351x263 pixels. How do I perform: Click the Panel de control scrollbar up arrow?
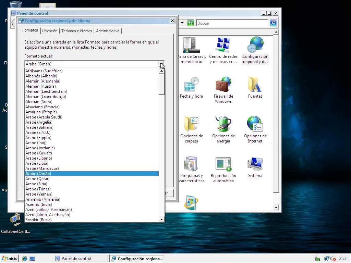point(276,32)
